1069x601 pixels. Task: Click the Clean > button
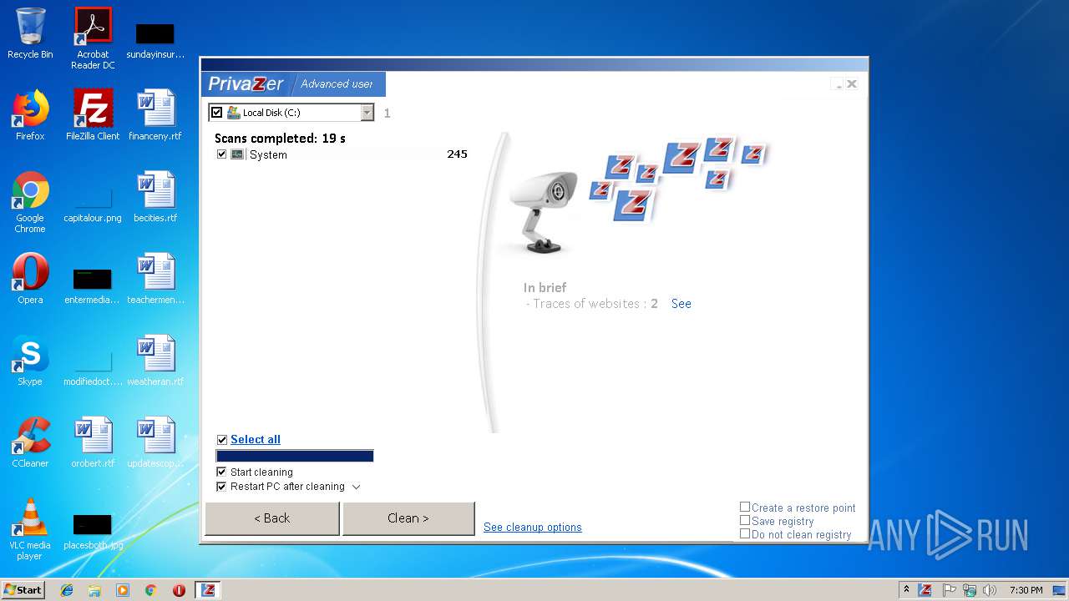(408, 518)
